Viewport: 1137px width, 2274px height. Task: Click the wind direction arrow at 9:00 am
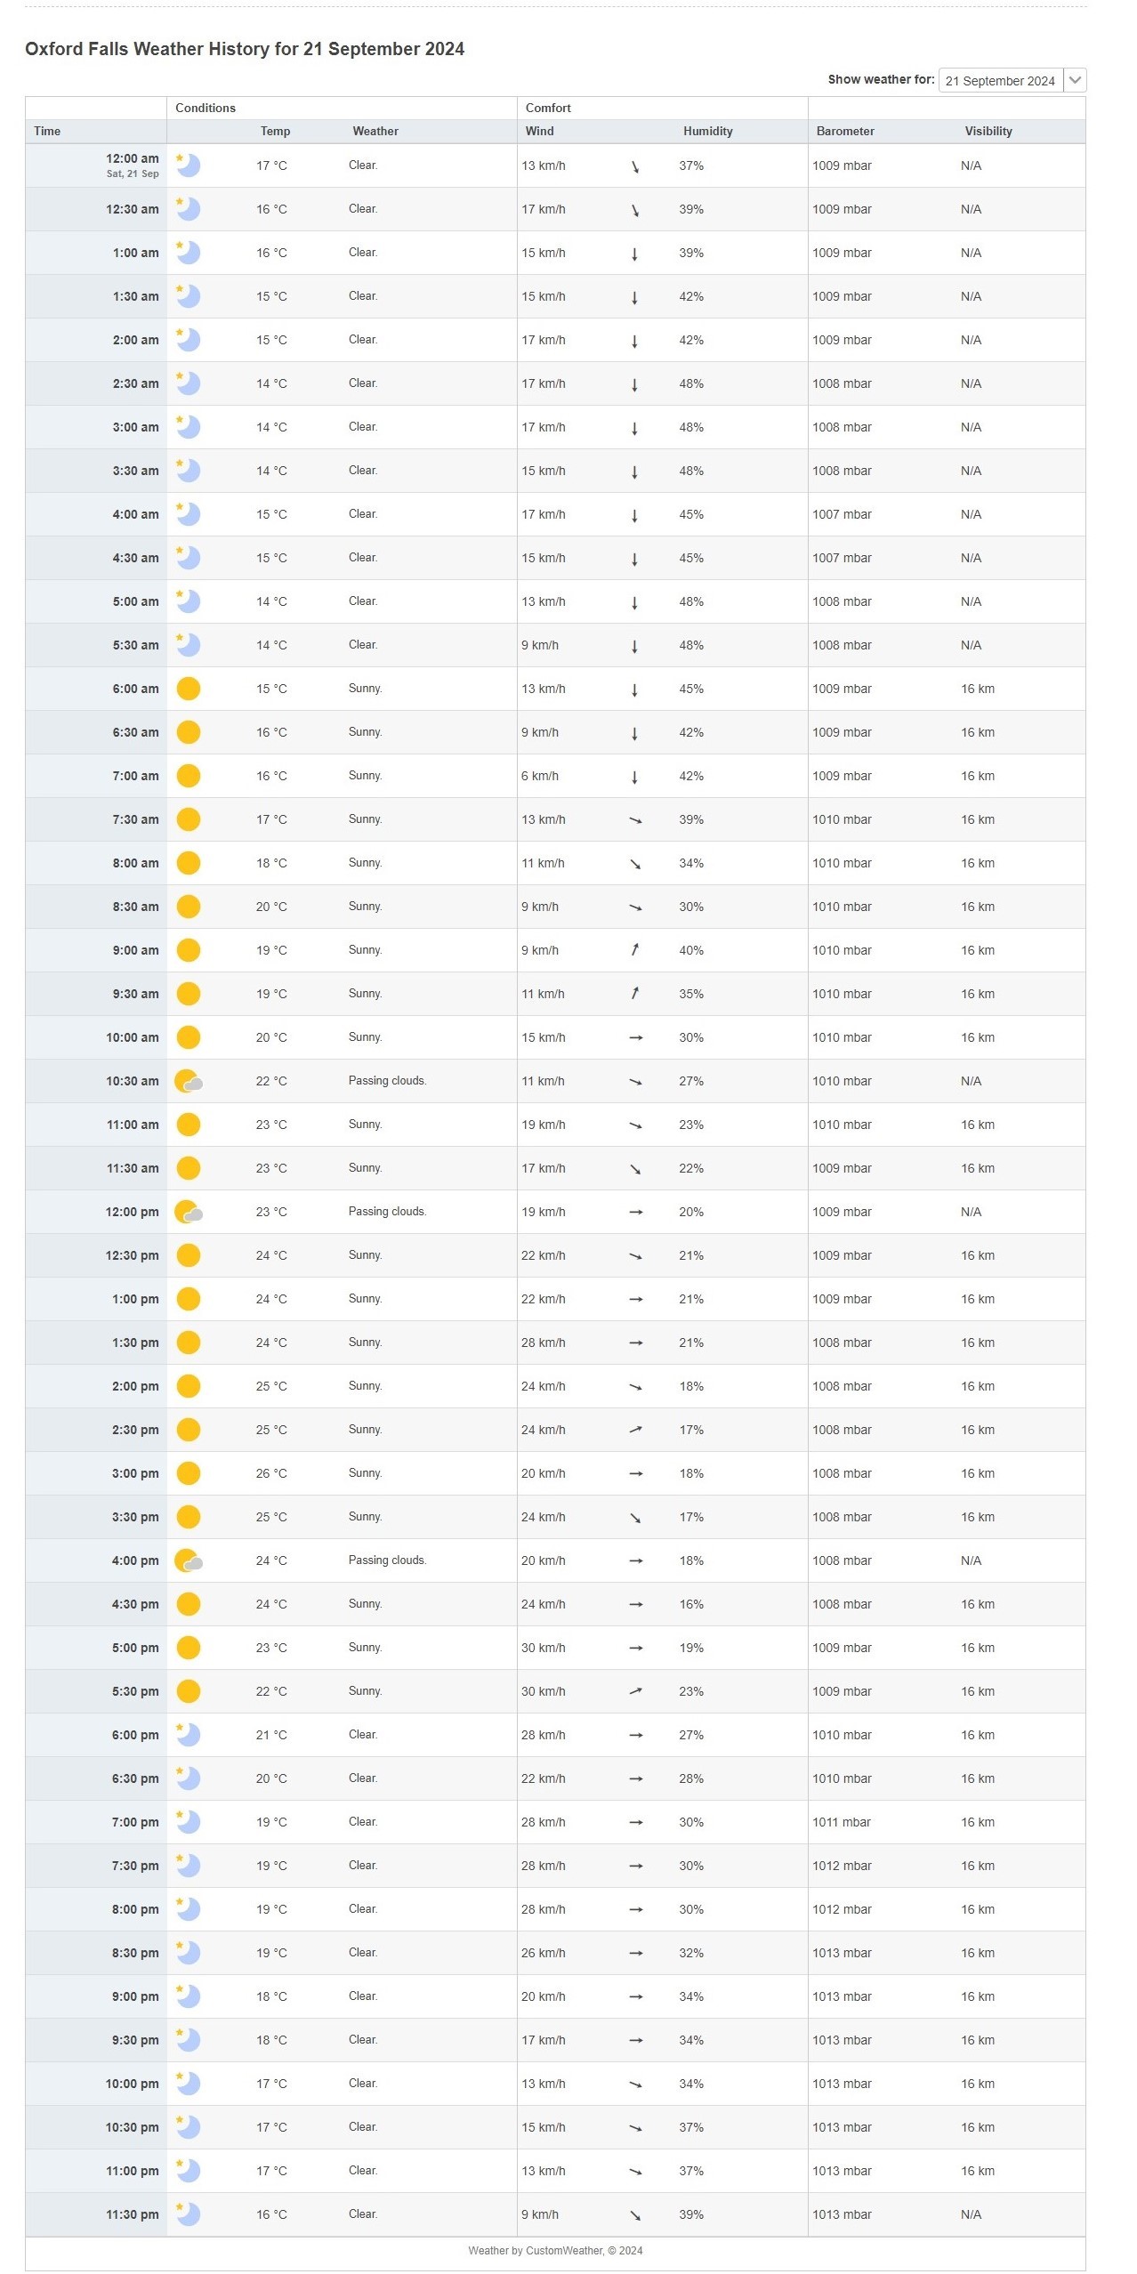tap(634, 950)
